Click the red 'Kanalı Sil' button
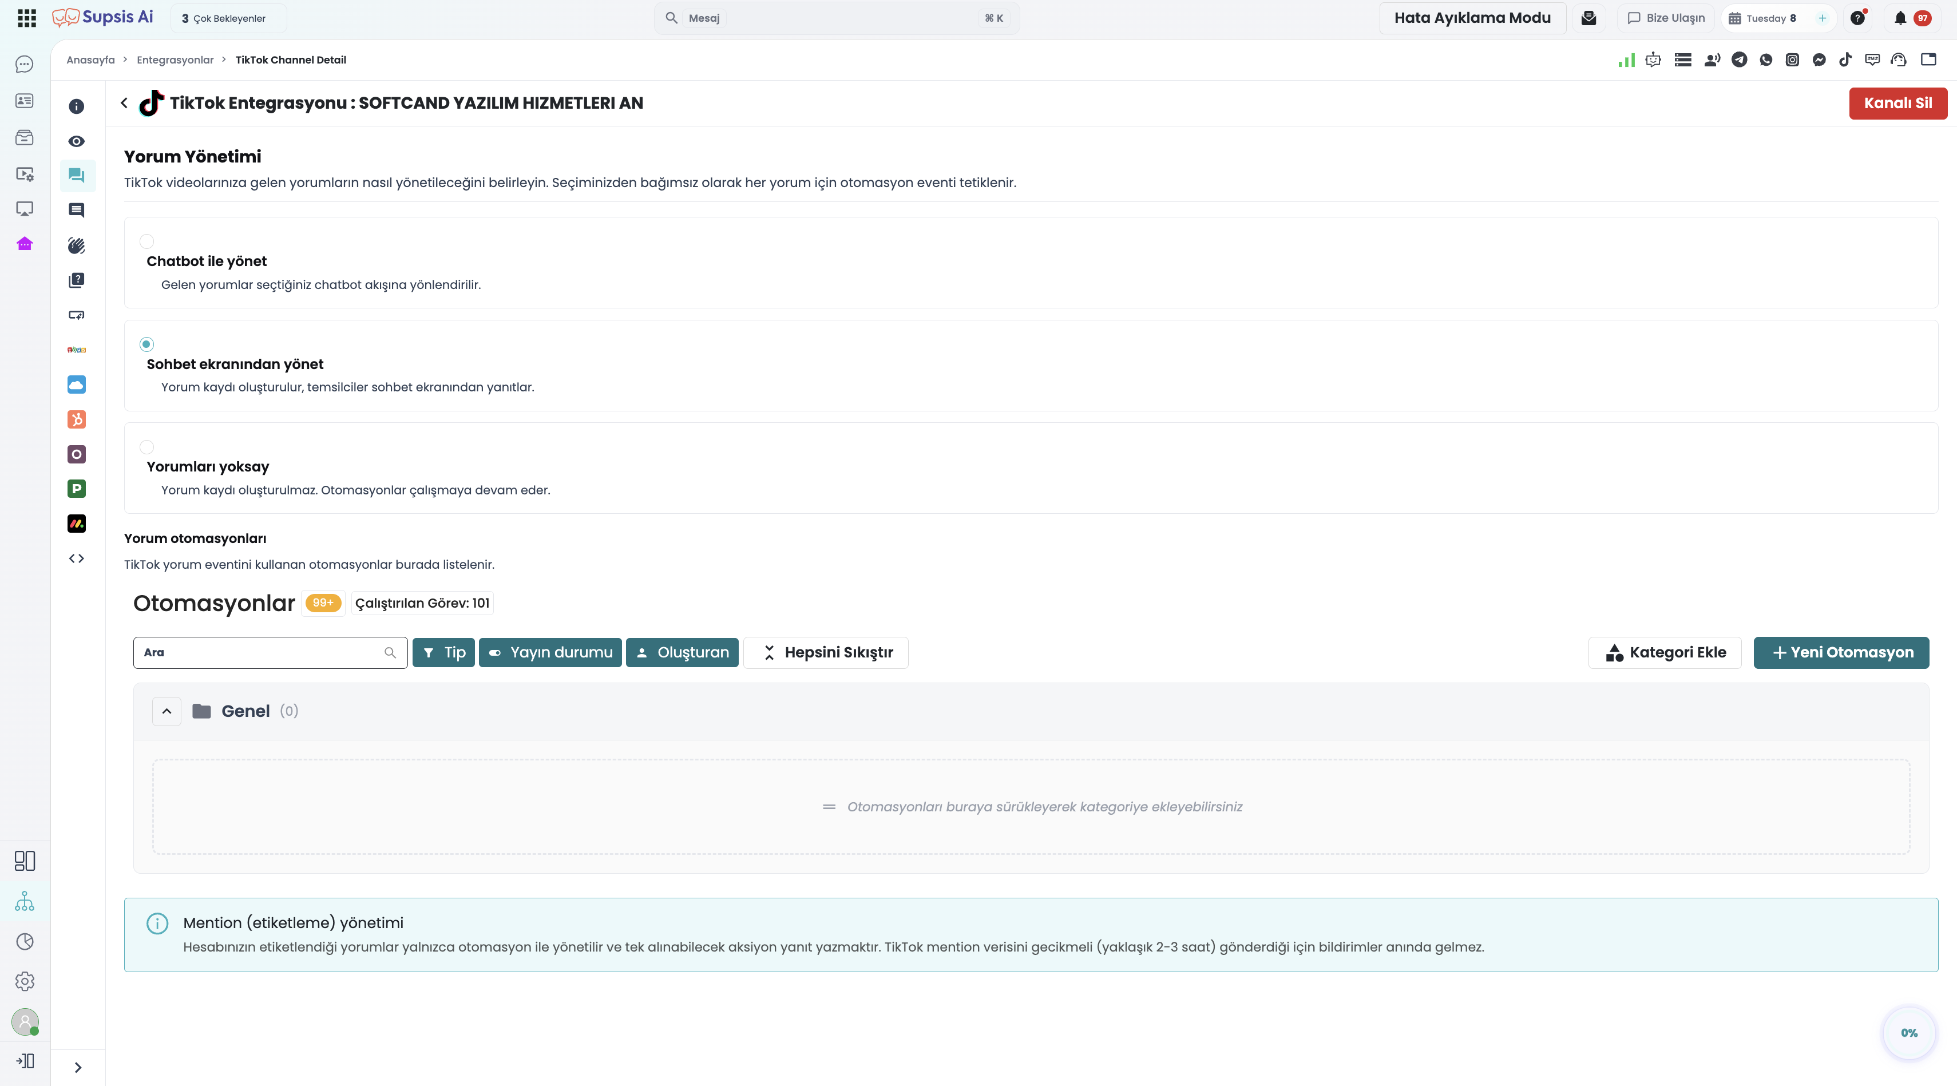Image resolution: width=1957 pixels, height=1086 pixels. pos(1897,104)
